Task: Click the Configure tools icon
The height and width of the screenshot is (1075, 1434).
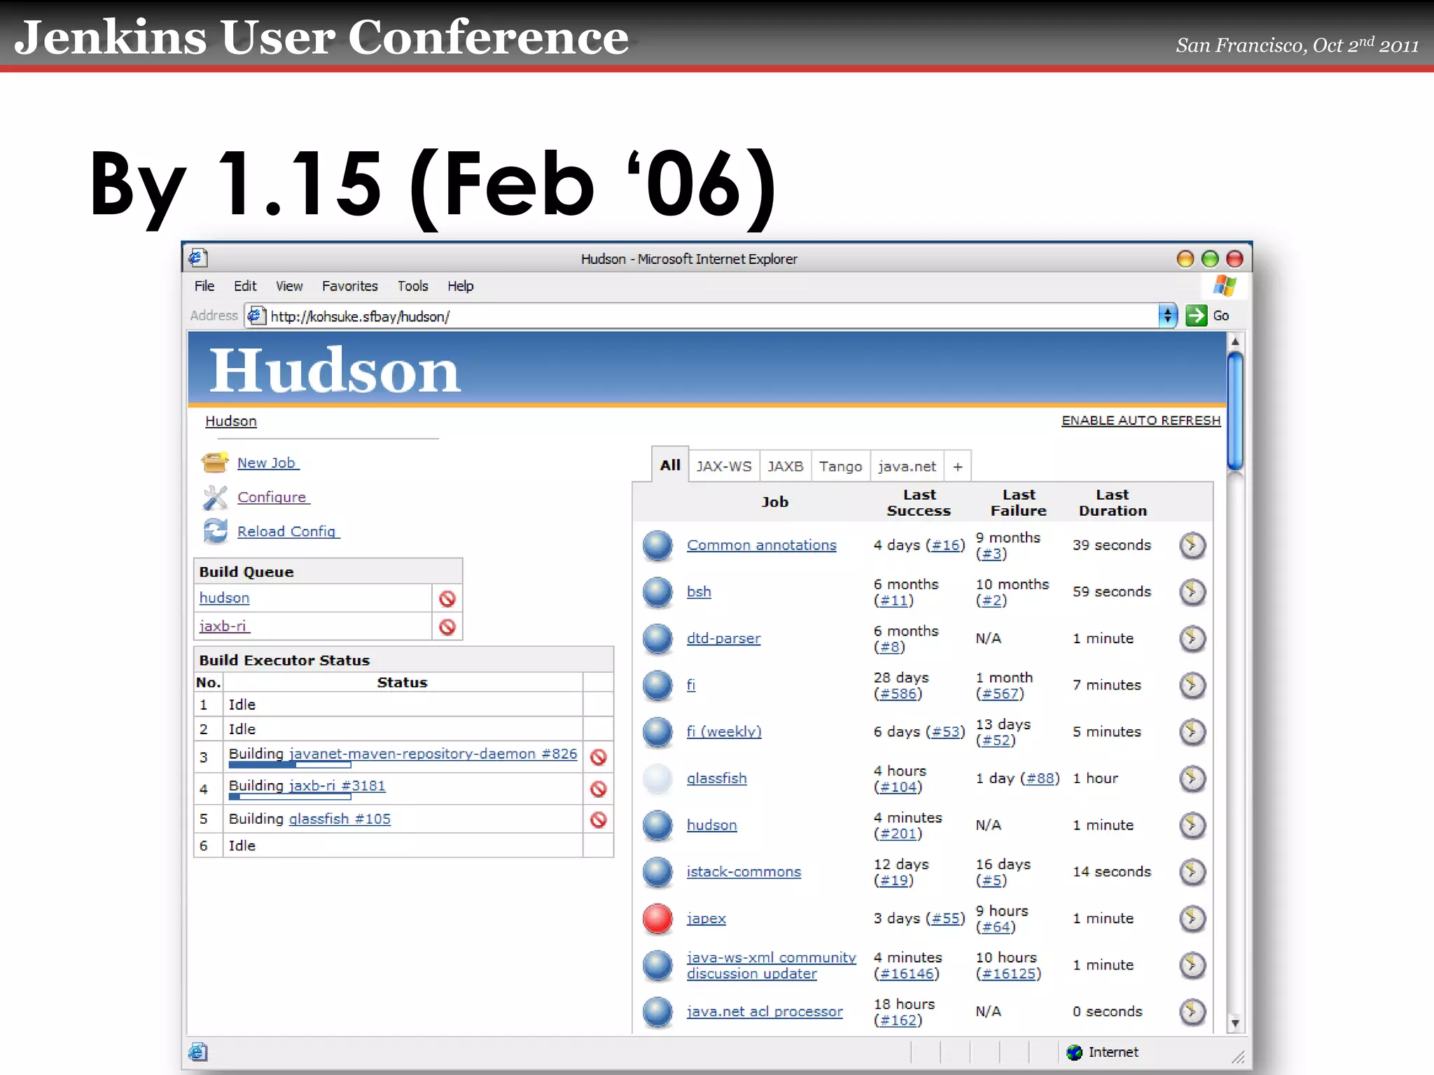Action: (x=215, y=498)
